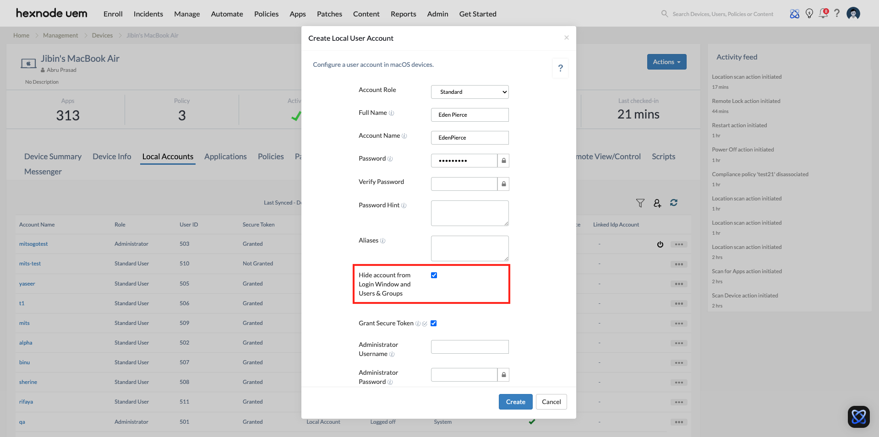Open the Account Role dropdown
This screenshot has width=879, height=437.
470,92
